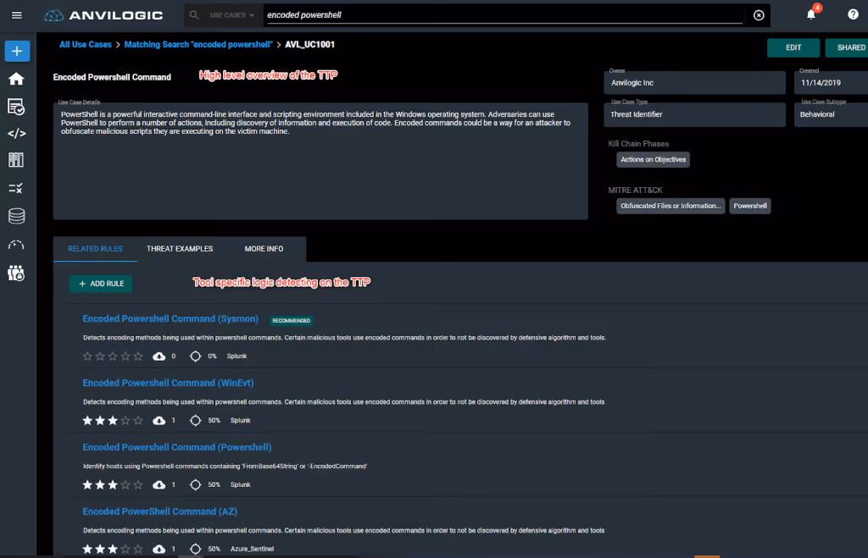The height and width of the screenshot is (558, 868).
Task: Click the Encoded Powershell Command title
Action: [112, 77]
